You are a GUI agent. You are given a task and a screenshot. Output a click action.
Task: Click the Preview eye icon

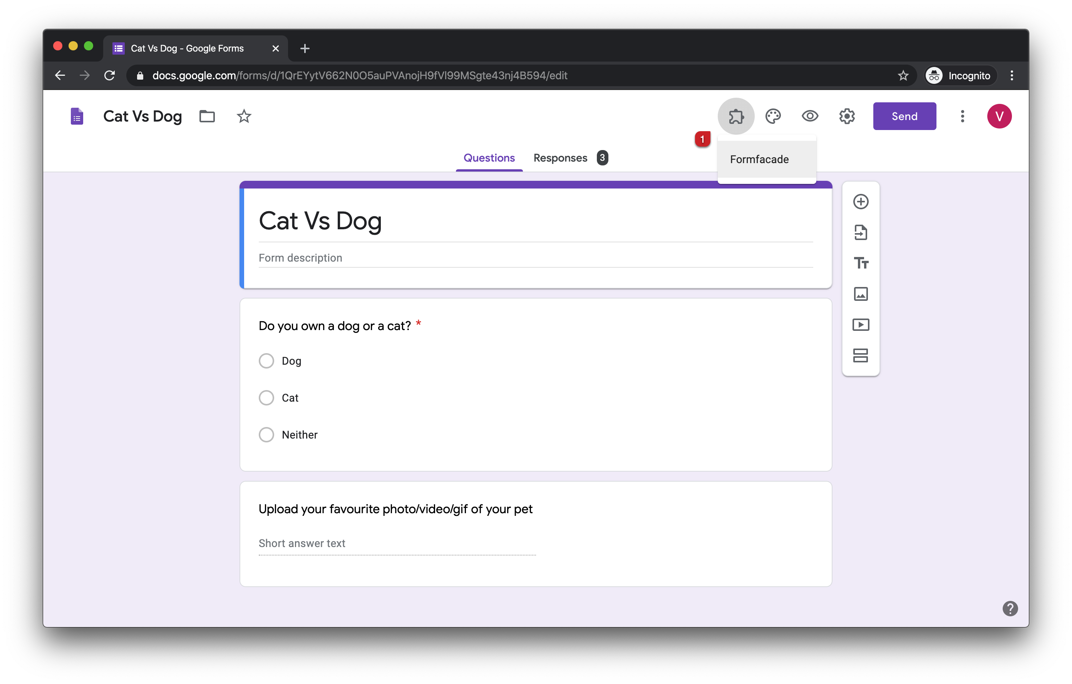pos(810,117)
